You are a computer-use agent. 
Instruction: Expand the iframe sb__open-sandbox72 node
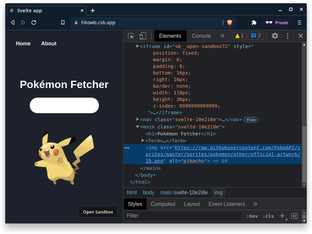137,46
